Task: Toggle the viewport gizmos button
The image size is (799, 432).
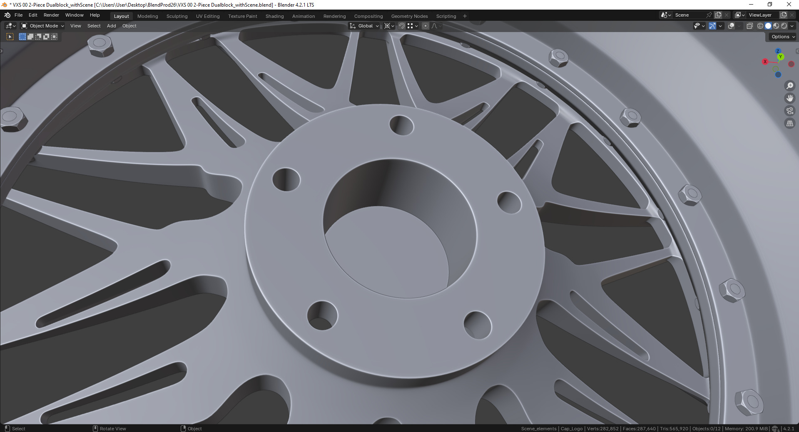Action: coord(712,26)
